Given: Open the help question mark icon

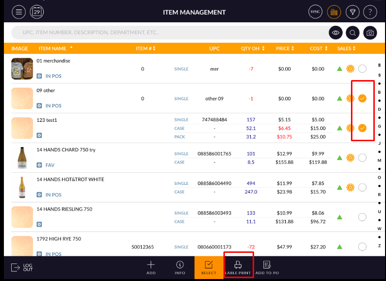Looking at the screenshot, I should tap(370, 12).
